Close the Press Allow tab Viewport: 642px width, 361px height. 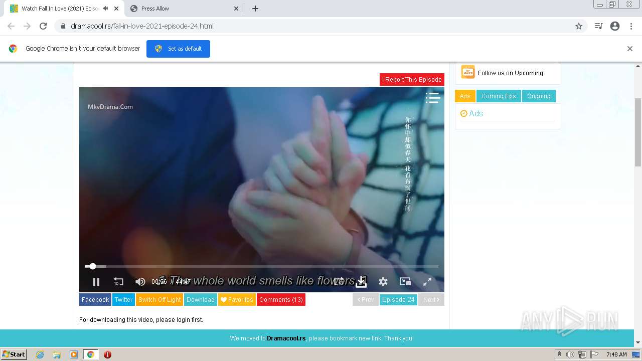(x=236, y=9)
